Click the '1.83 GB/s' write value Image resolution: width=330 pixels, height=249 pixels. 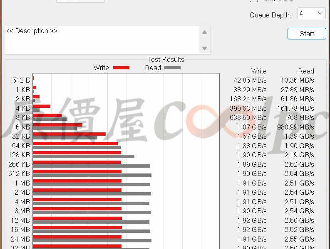(x=252, y=146)
